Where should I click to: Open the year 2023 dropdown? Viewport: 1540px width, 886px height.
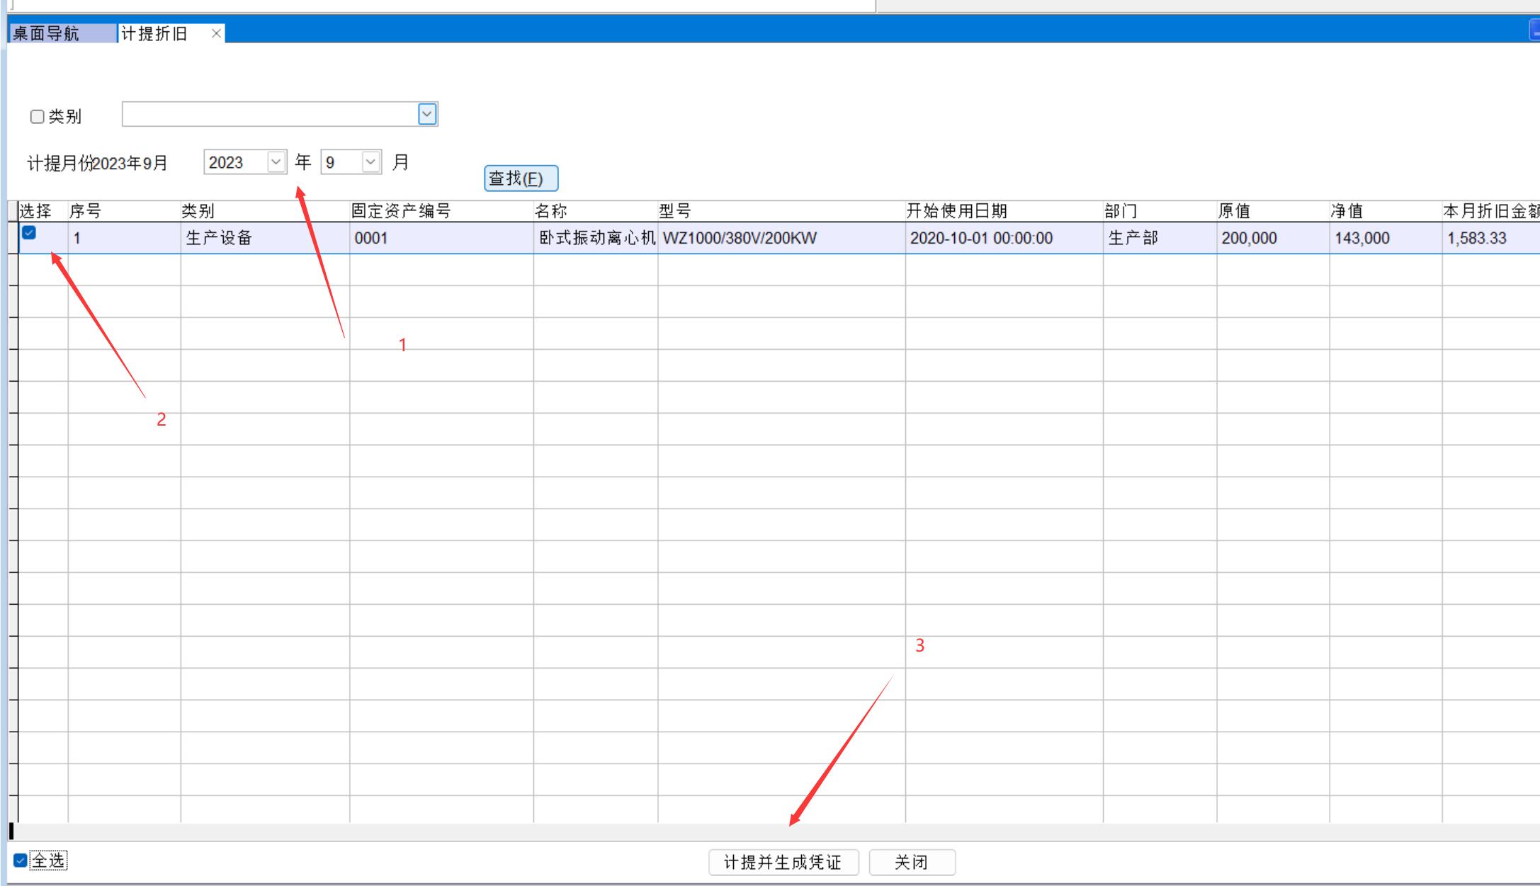click(x=276, y=162)
